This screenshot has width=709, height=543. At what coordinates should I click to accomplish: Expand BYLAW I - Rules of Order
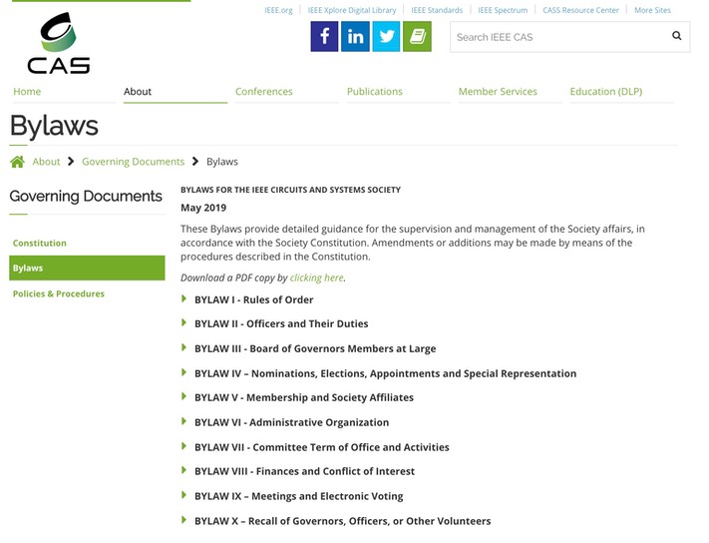coord(253,299)
